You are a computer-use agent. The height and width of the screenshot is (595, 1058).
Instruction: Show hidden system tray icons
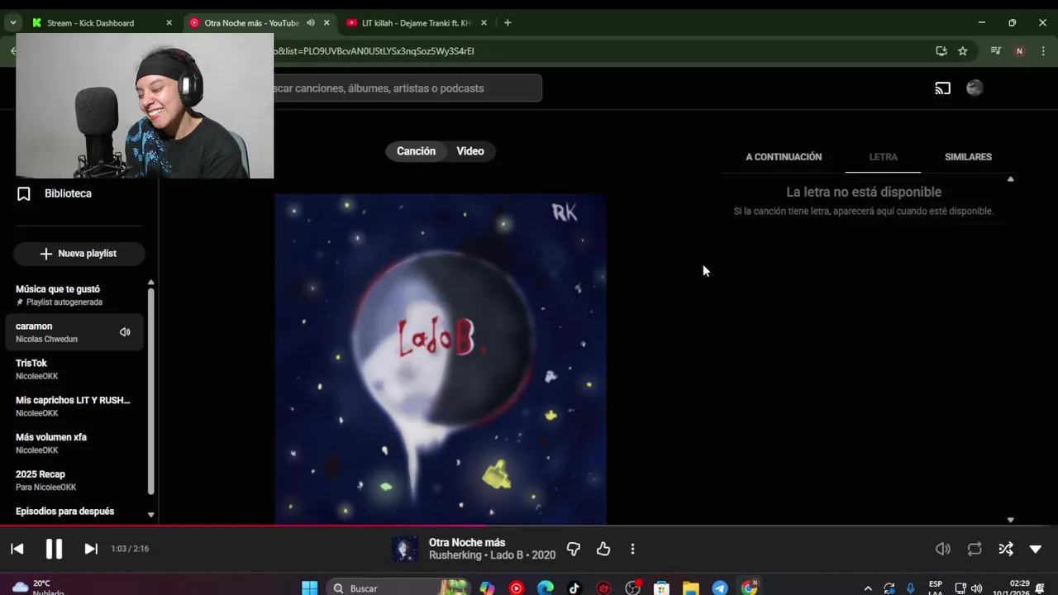(x=867, y=588)
